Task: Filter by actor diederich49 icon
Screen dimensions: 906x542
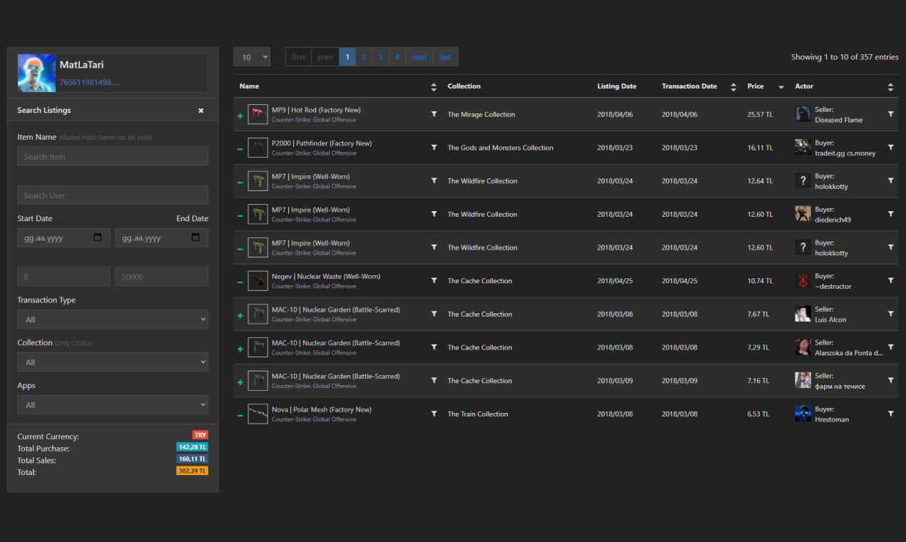Action: [890, 214]
